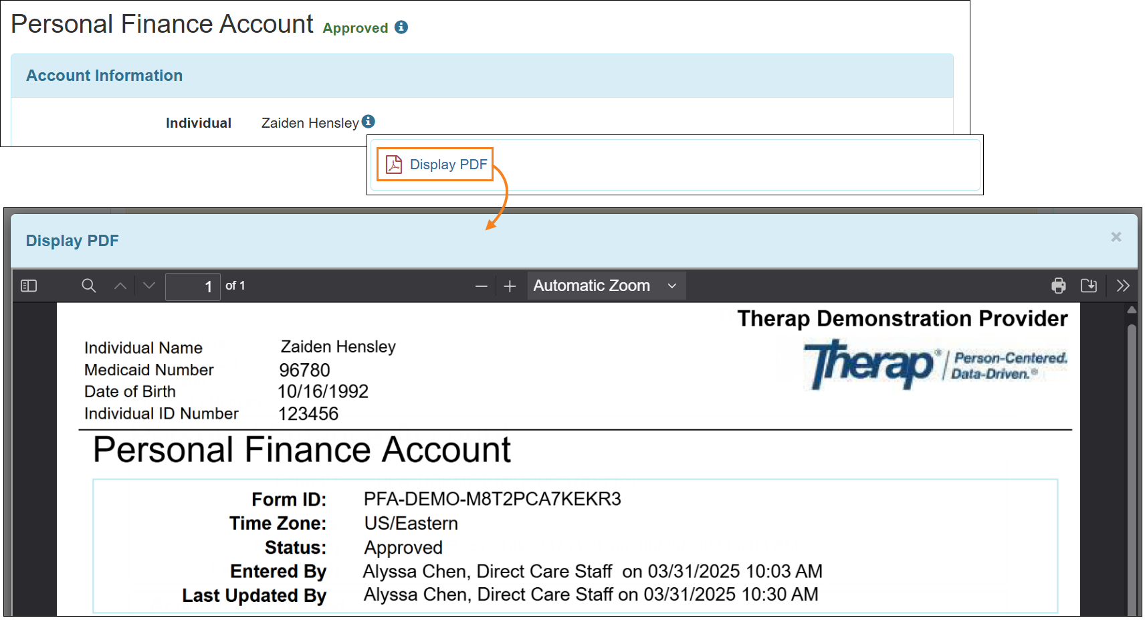Click Zaiden Hensley name in Account Information

point(310,123)
